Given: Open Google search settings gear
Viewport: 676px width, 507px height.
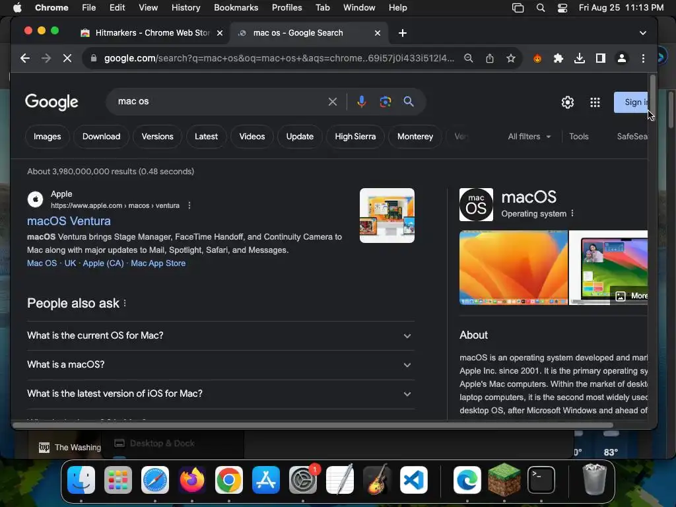Looking at the screenshot, I should click(567, 102).
